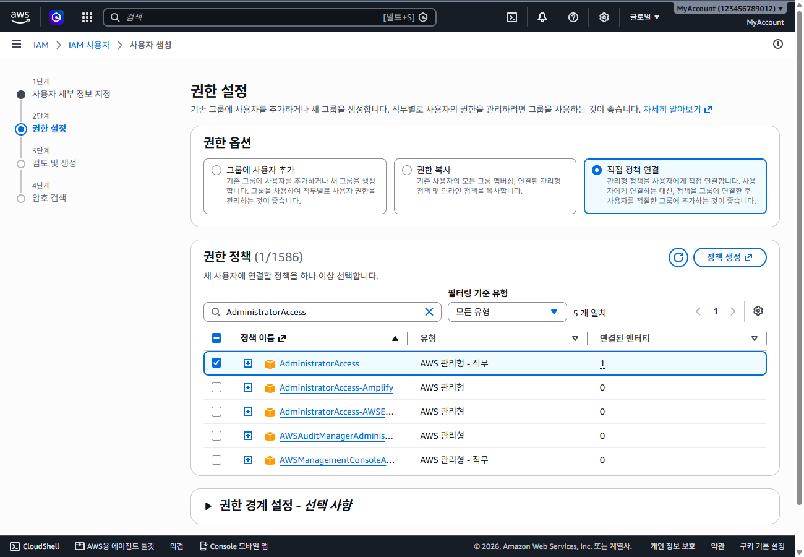Screen dimensions: 804x557
Task: Click the top AWS 검색 field
Action: click(269, 17)
